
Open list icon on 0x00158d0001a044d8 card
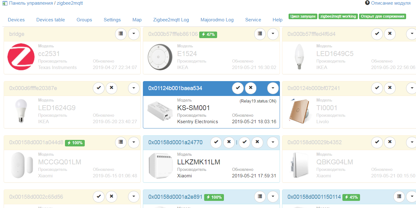(x=121, y=142)
